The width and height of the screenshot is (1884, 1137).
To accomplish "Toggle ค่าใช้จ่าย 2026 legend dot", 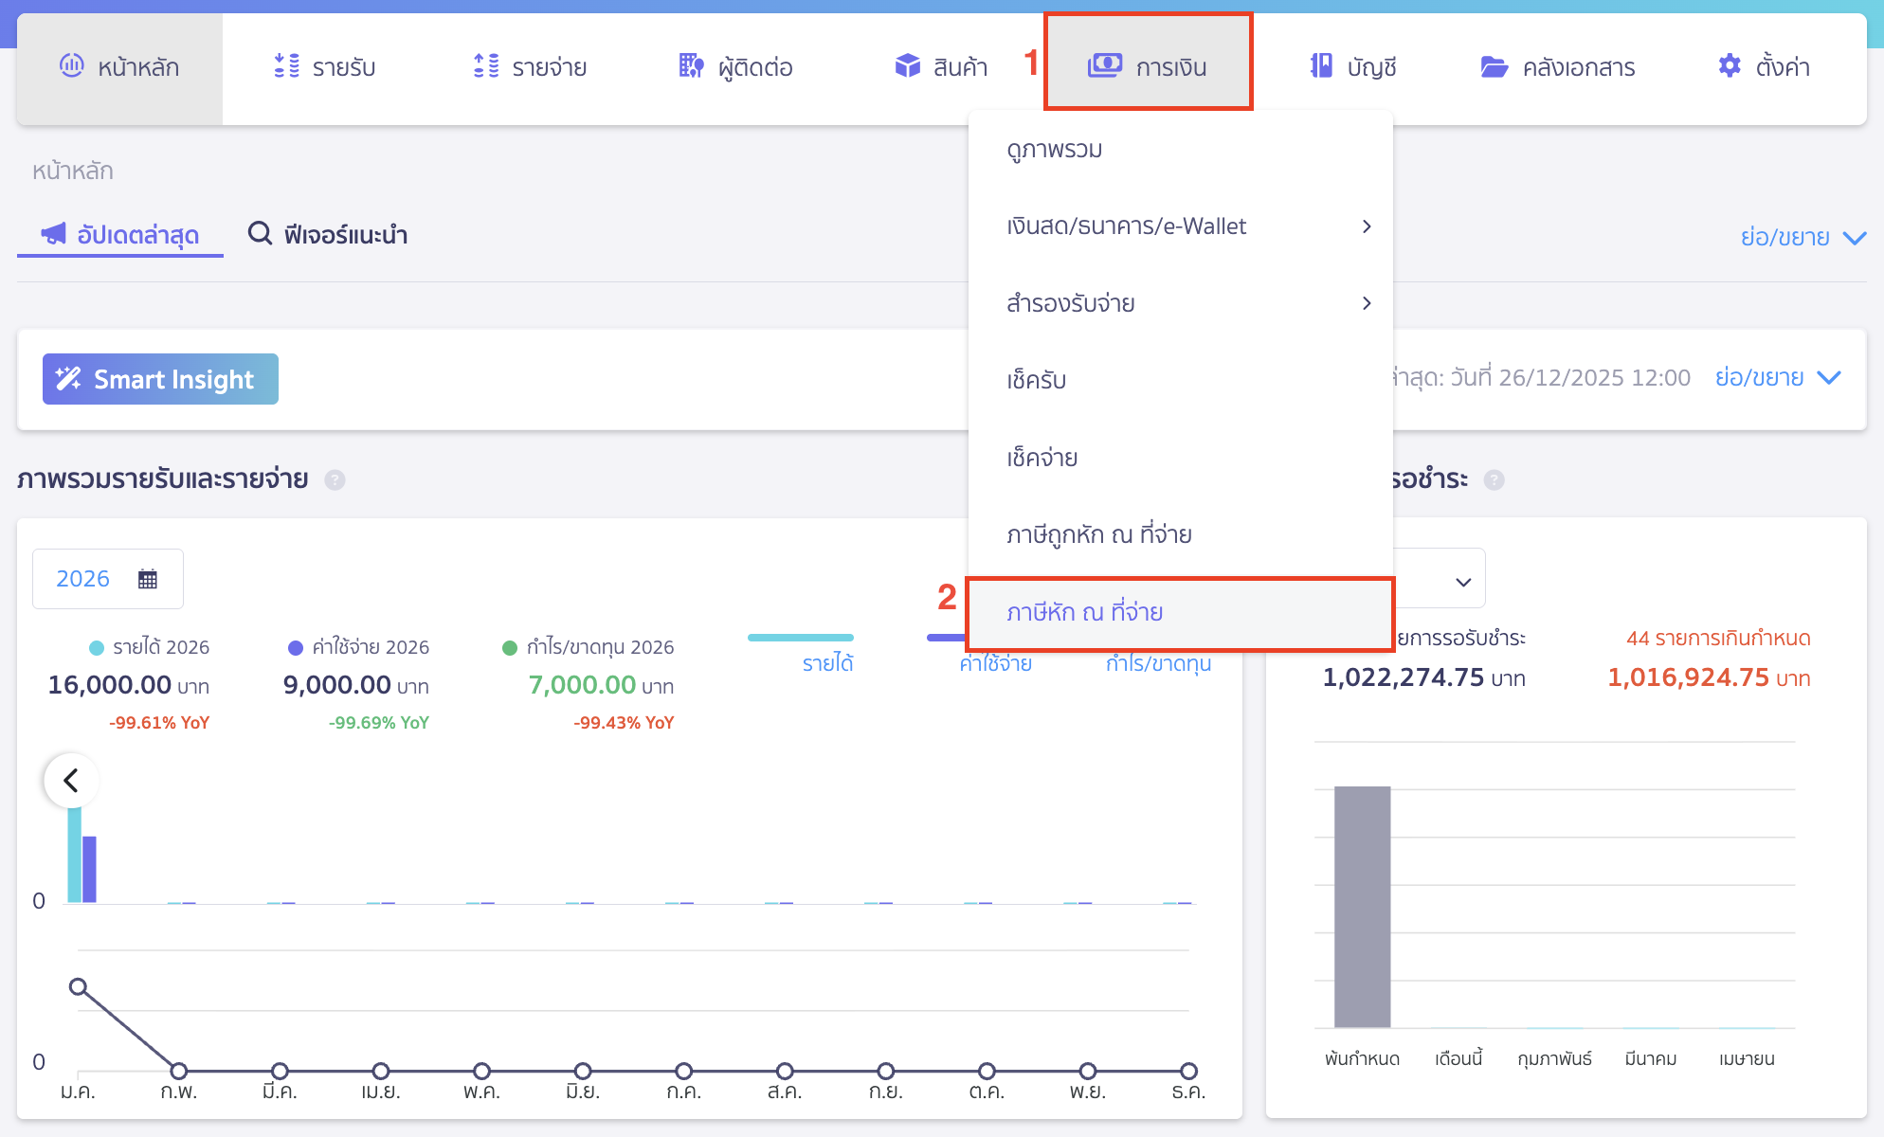I will [295, 648].
